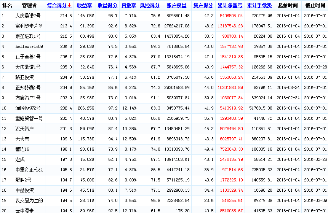Select manager 止于至善1号

click(28, 57)
